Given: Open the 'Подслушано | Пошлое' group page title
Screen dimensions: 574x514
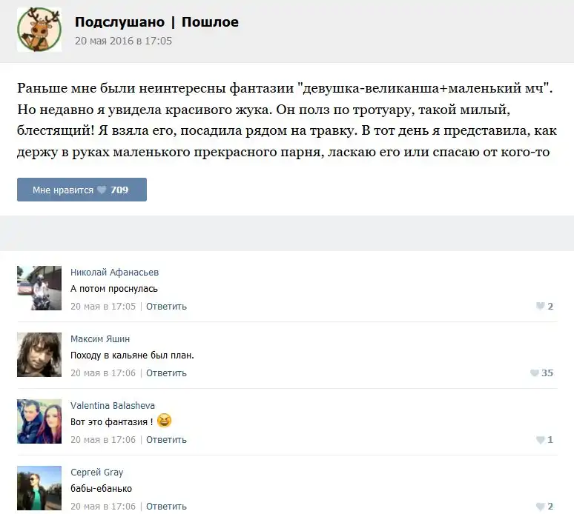Looking at the screenshot, I should coord(156,22).
